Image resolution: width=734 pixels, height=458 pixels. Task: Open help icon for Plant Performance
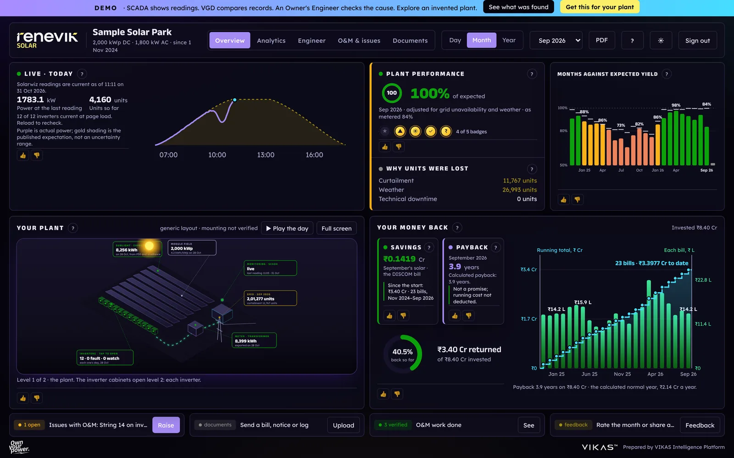point(532,74)
